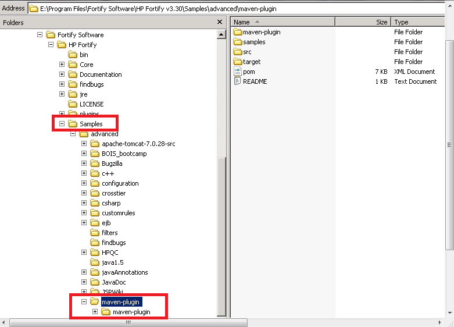Viewport: 454px width, 327px height.
Task: Click the folder icon in the Address bar
Action: pos(34,9)
